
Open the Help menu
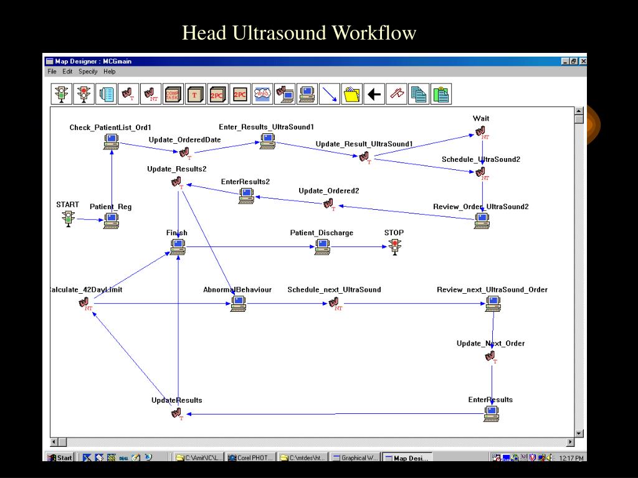tap(110, 72)
